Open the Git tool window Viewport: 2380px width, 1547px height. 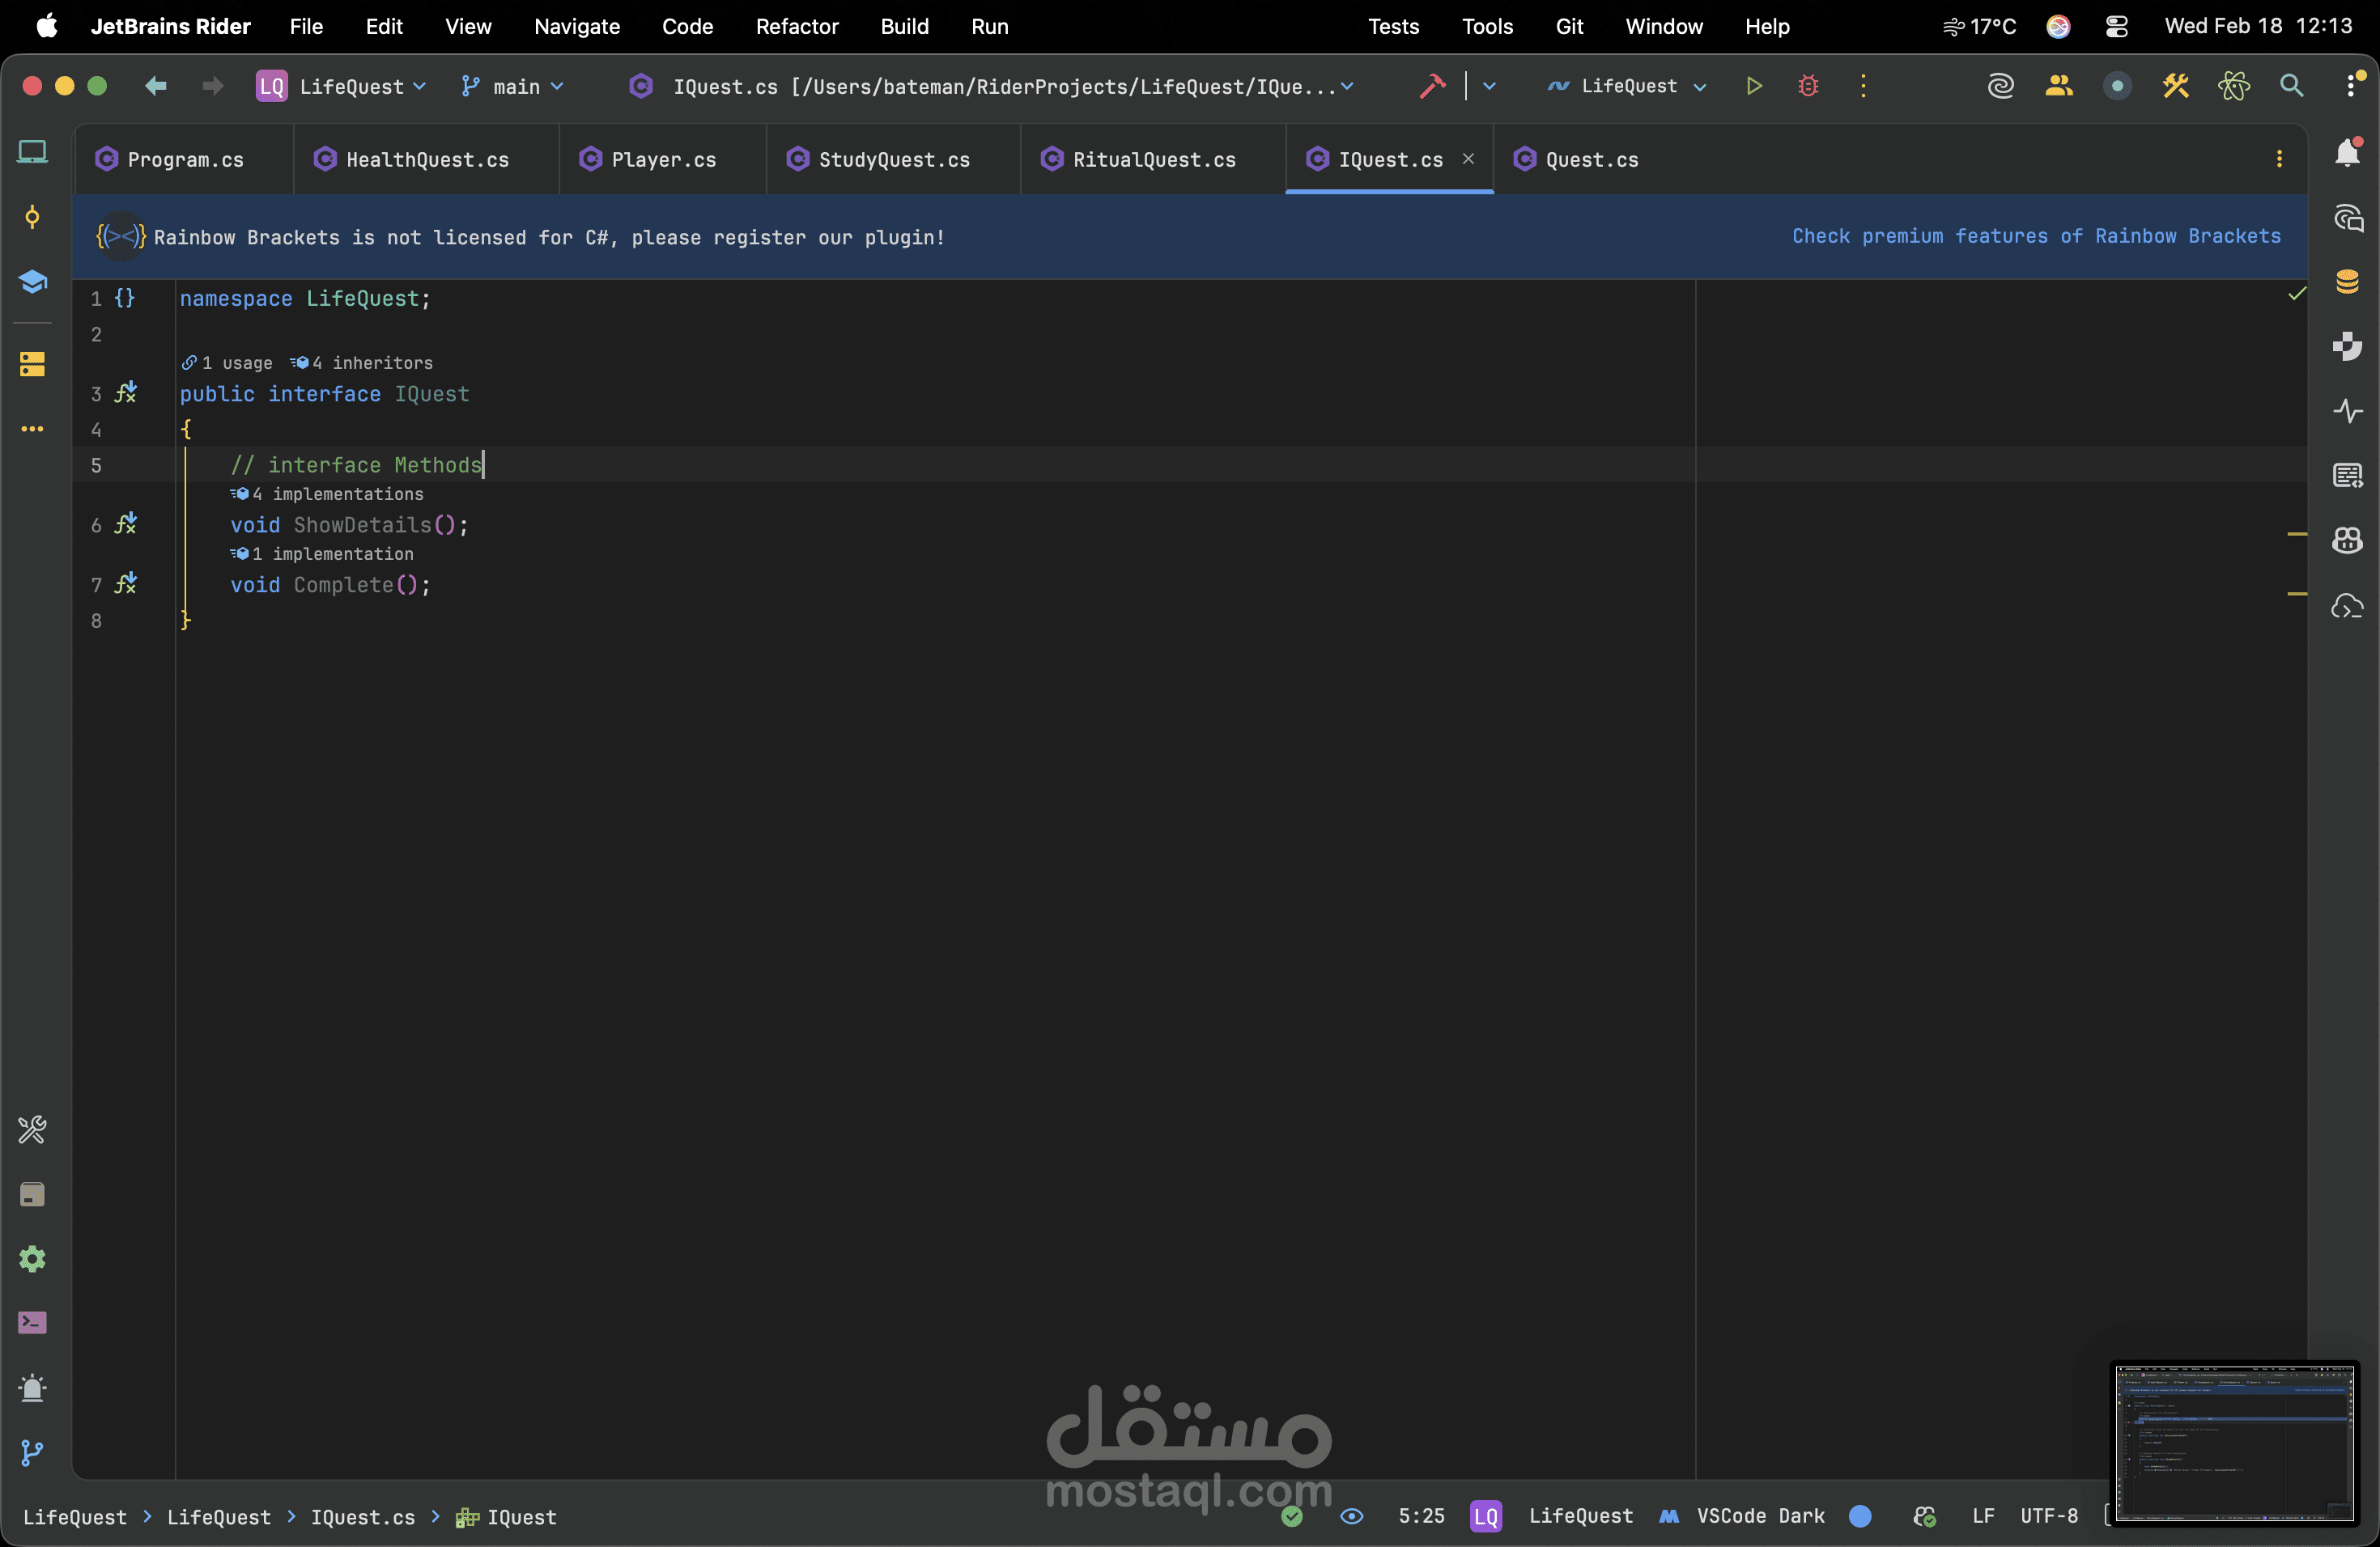32,1452
